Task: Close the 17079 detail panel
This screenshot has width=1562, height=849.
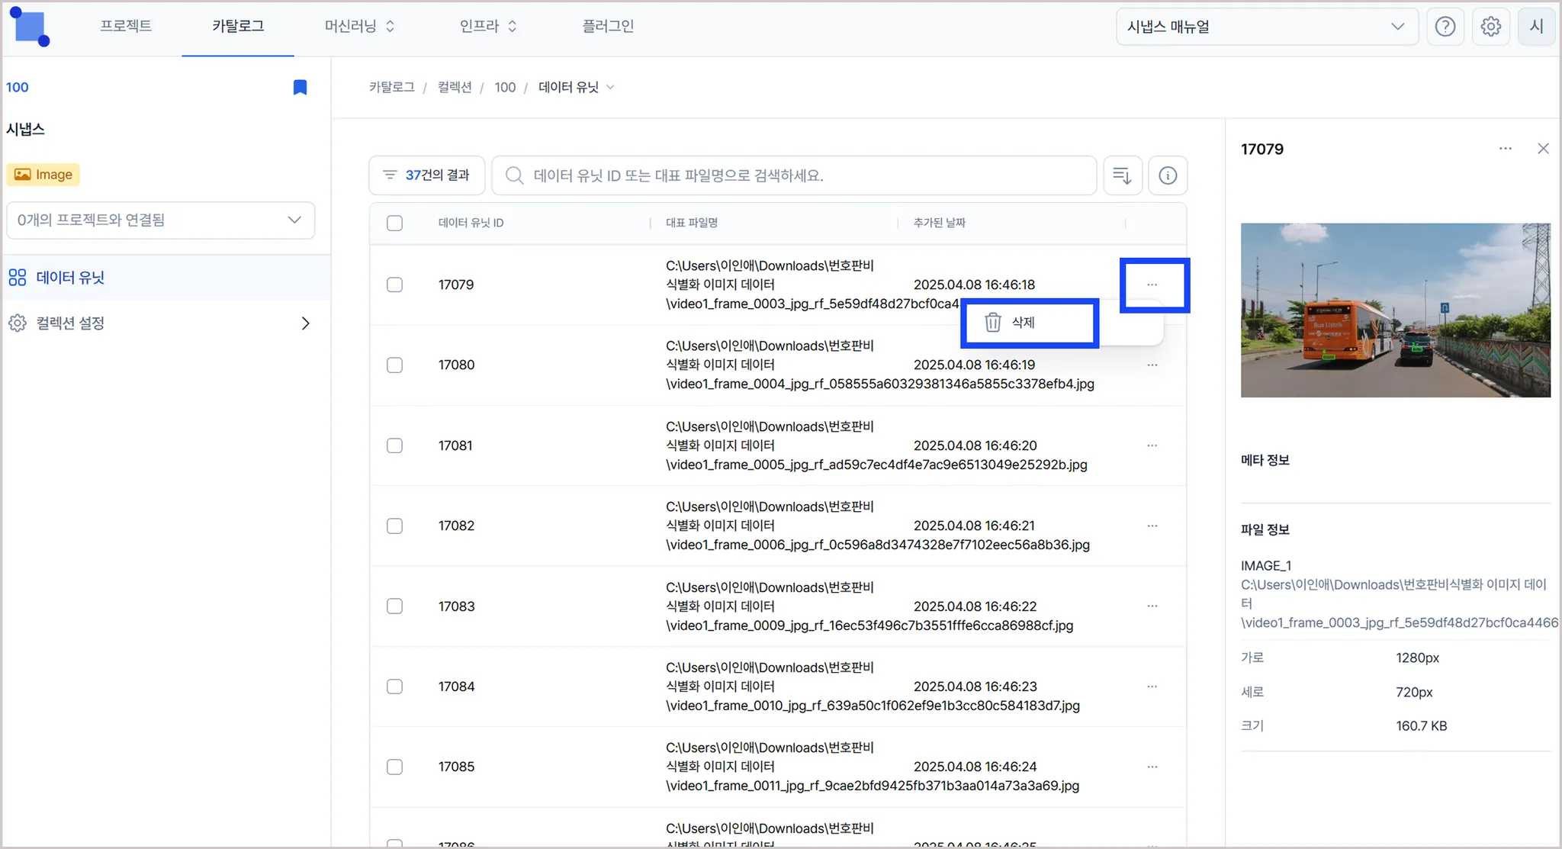Action: [1543, 149]
